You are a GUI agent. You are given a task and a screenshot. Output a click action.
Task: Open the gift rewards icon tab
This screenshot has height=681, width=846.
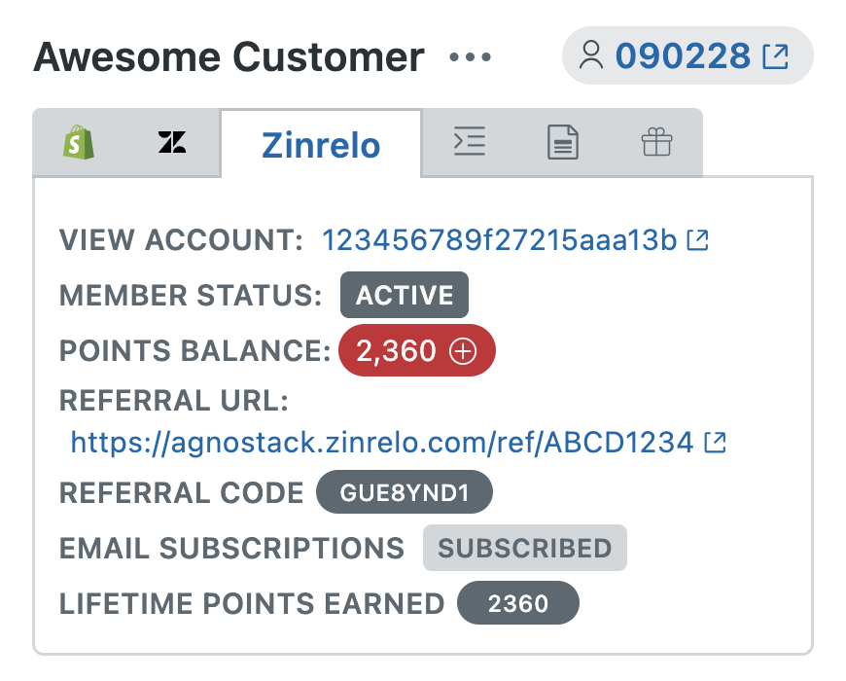[x=656, y=142]
